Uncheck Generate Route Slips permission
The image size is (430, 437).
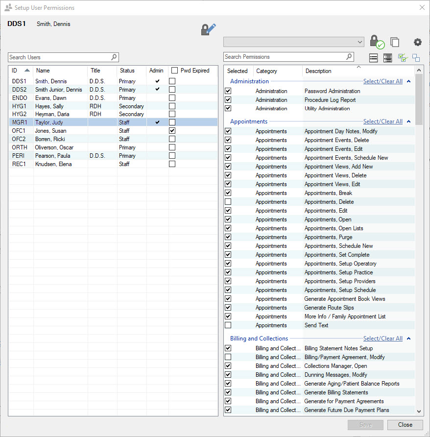coord(228,307)
